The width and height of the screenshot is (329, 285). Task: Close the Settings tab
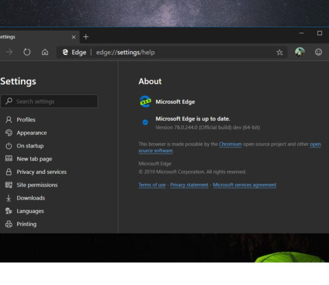pos(74,37)
